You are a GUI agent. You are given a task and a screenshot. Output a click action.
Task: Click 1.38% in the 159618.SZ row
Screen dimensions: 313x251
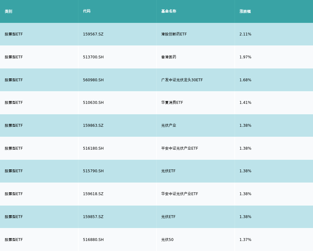245,194
